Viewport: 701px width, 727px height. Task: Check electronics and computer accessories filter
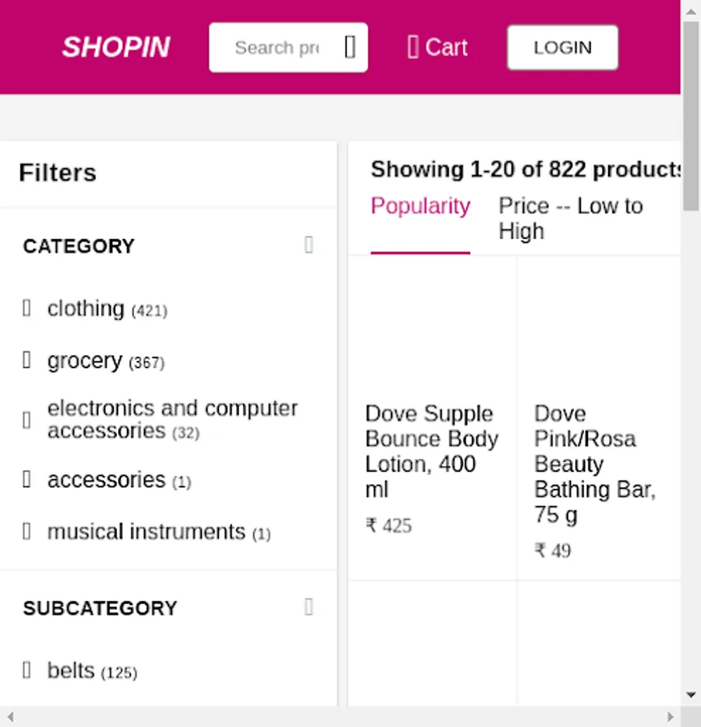[x=27, y=420]
